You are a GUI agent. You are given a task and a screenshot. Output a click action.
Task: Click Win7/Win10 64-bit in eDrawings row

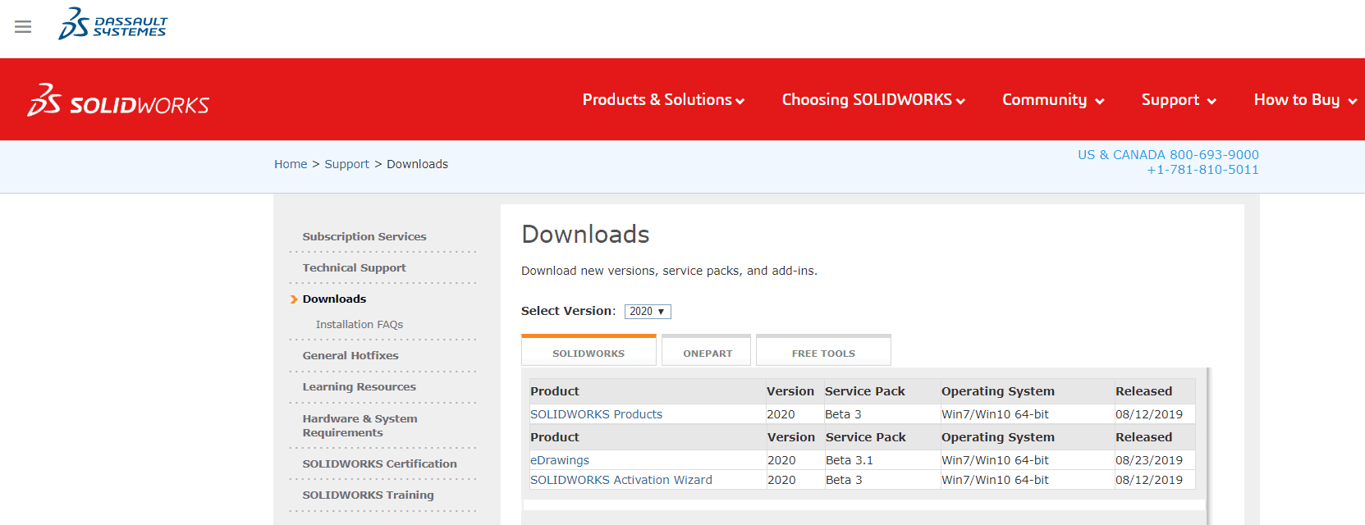(995, 460)
